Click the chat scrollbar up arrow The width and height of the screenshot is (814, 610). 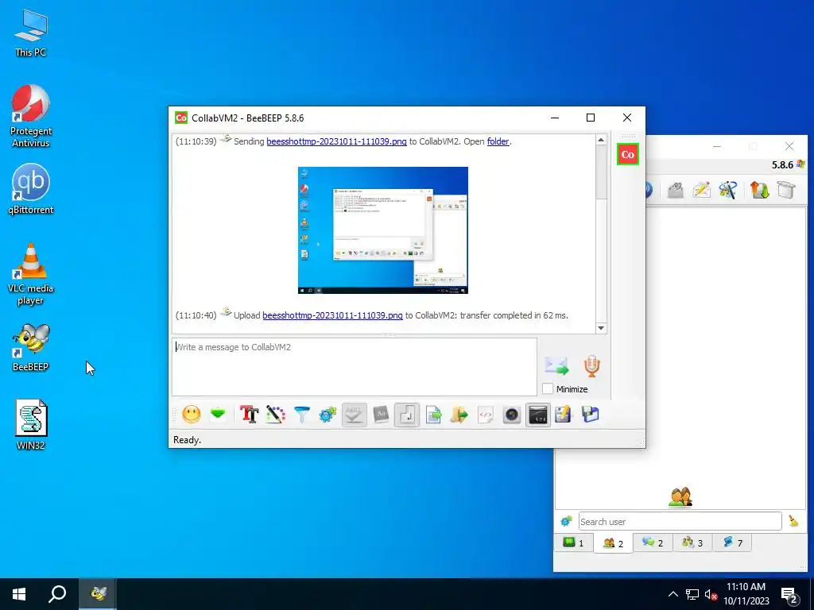(x=601, y=140)
